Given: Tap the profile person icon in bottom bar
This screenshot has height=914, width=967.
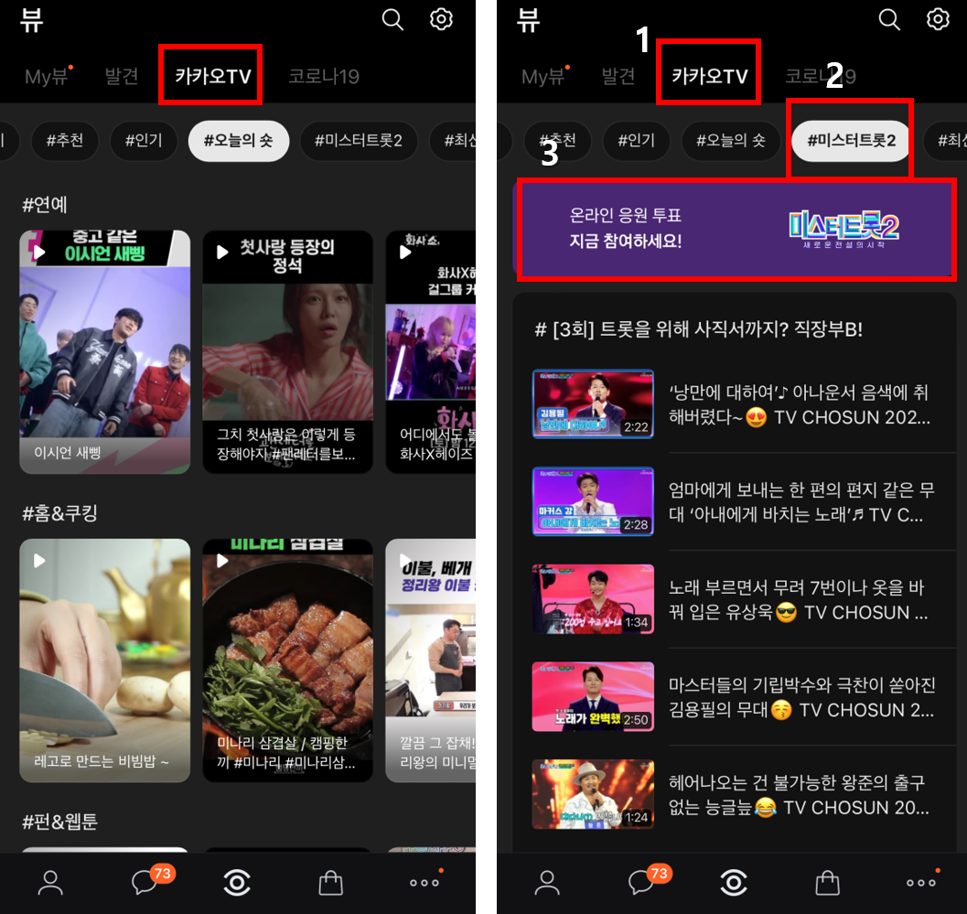Looking at the screenshot, I should [49, 882].
